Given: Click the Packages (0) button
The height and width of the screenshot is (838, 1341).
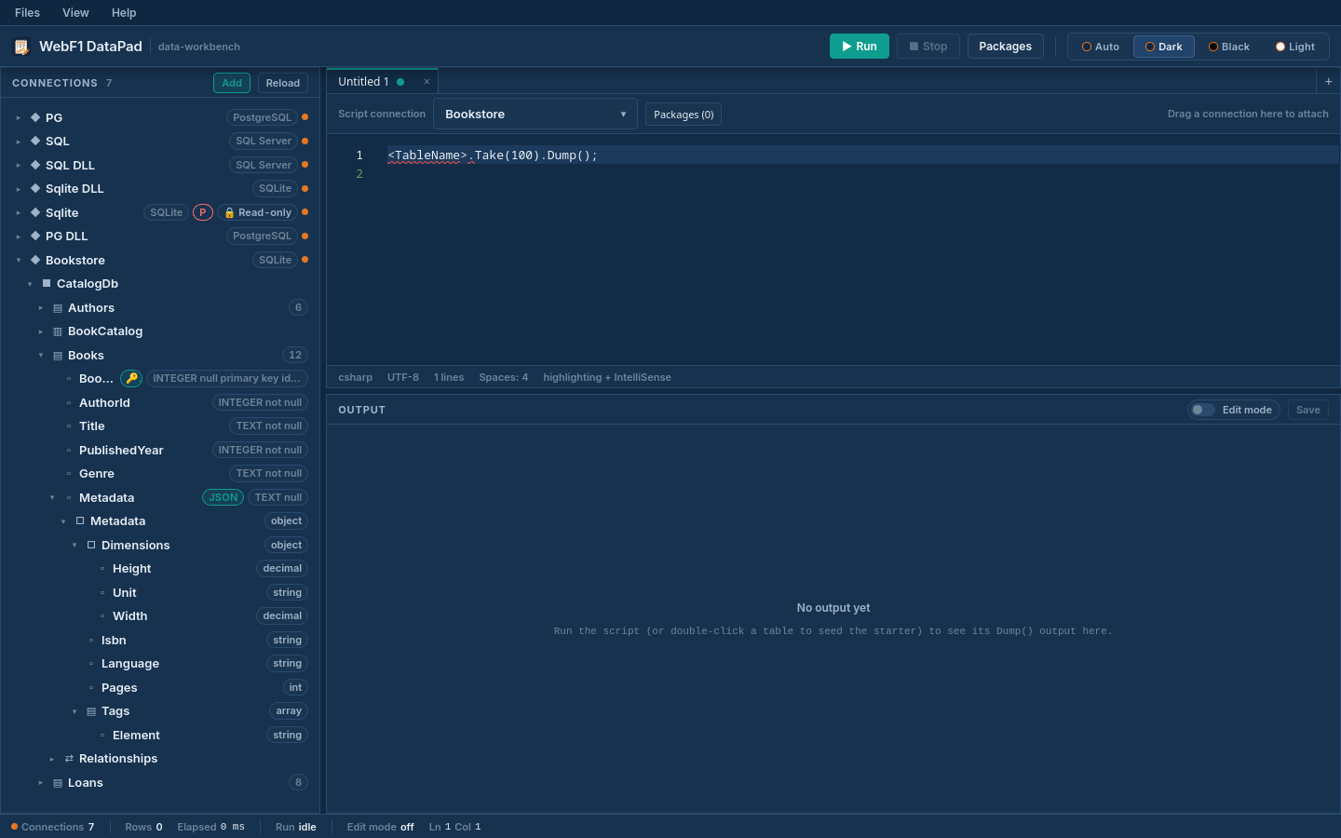Looking at the screenshot, I should pyautogui.click(x=684, y=115).
